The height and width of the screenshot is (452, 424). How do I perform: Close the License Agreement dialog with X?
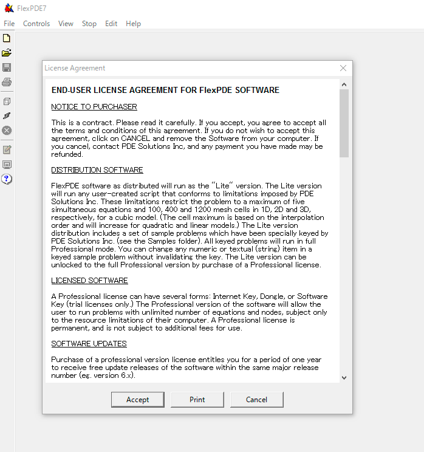click(343, 68)
